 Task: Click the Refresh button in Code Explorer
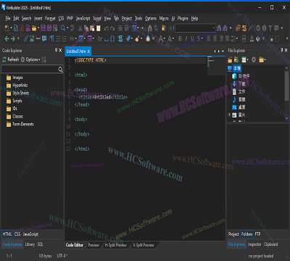10,59
